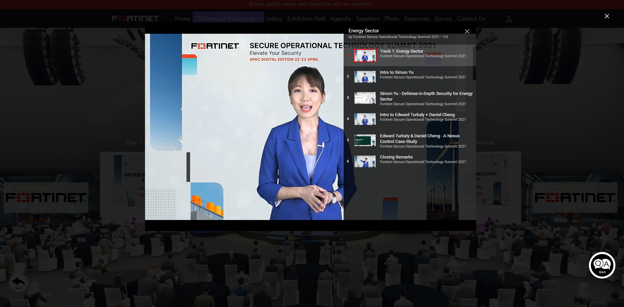Open the Resources menu item
The width and height of the screenshot is (624, 307).
tap(416, 19)
